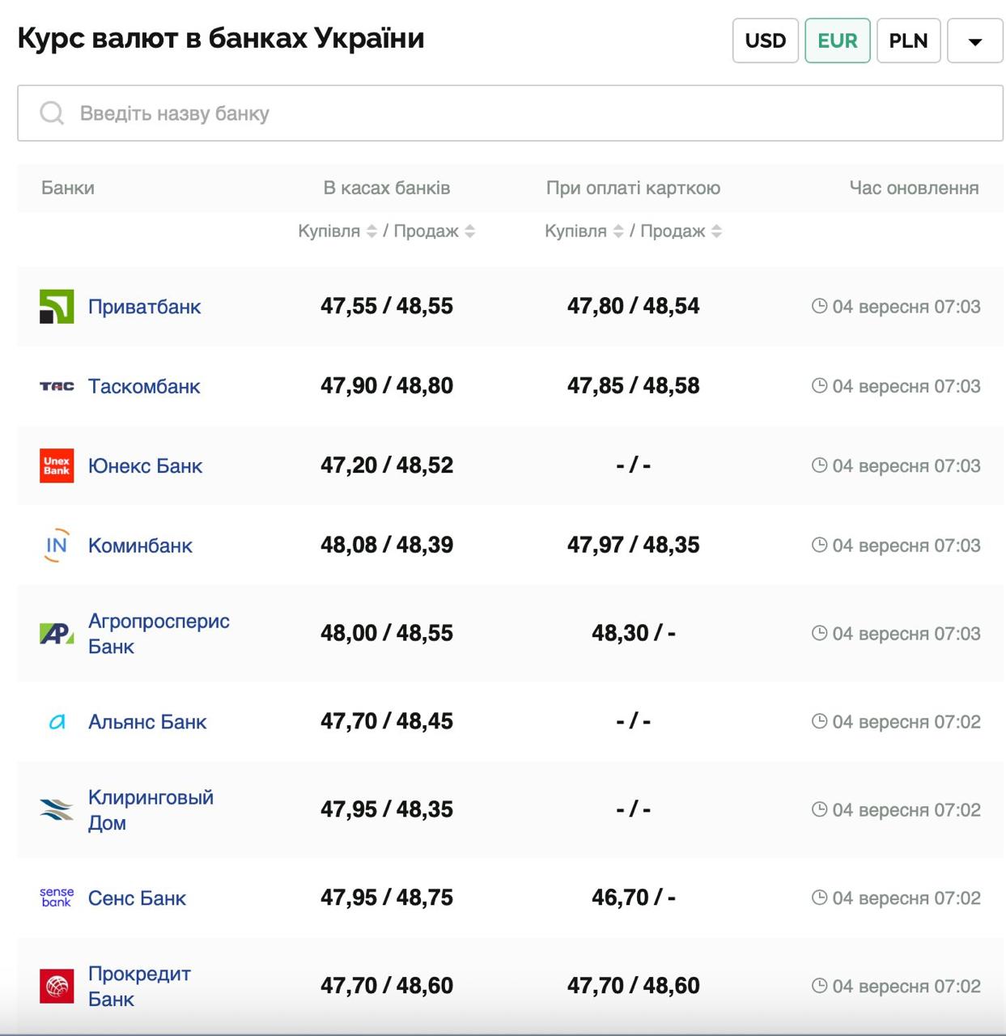Image resolution: width=1006 pixels, height=1036 pixels.
Task: Switch currency to PLN
Action: coord(908,40)
